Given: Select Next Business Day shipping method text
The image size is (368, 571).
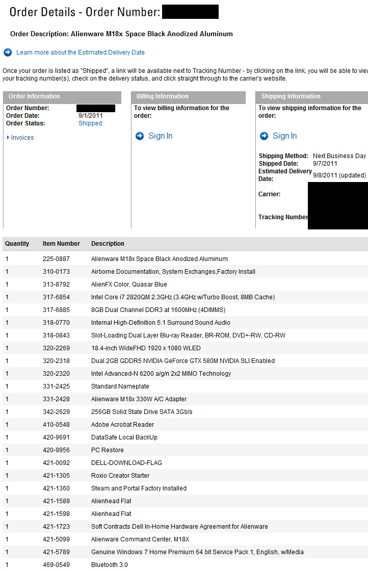Looking at the screenshot, I should (x=339, y=156).
